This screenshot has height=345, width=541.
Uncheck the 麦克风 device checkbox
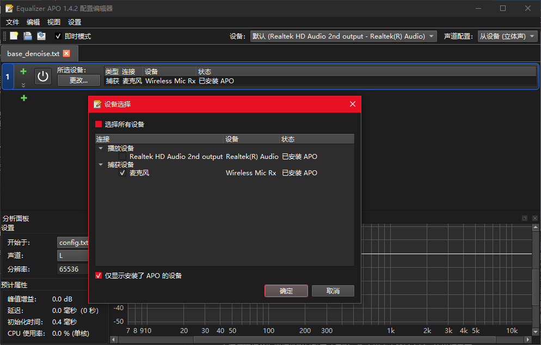click(x=122, y=173)
